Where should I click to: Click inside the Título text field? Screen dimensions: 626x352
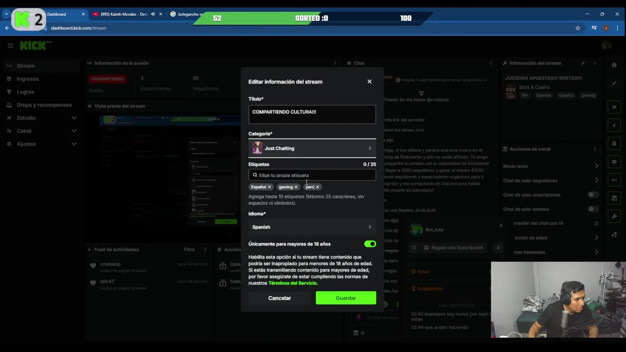(312, 114)
